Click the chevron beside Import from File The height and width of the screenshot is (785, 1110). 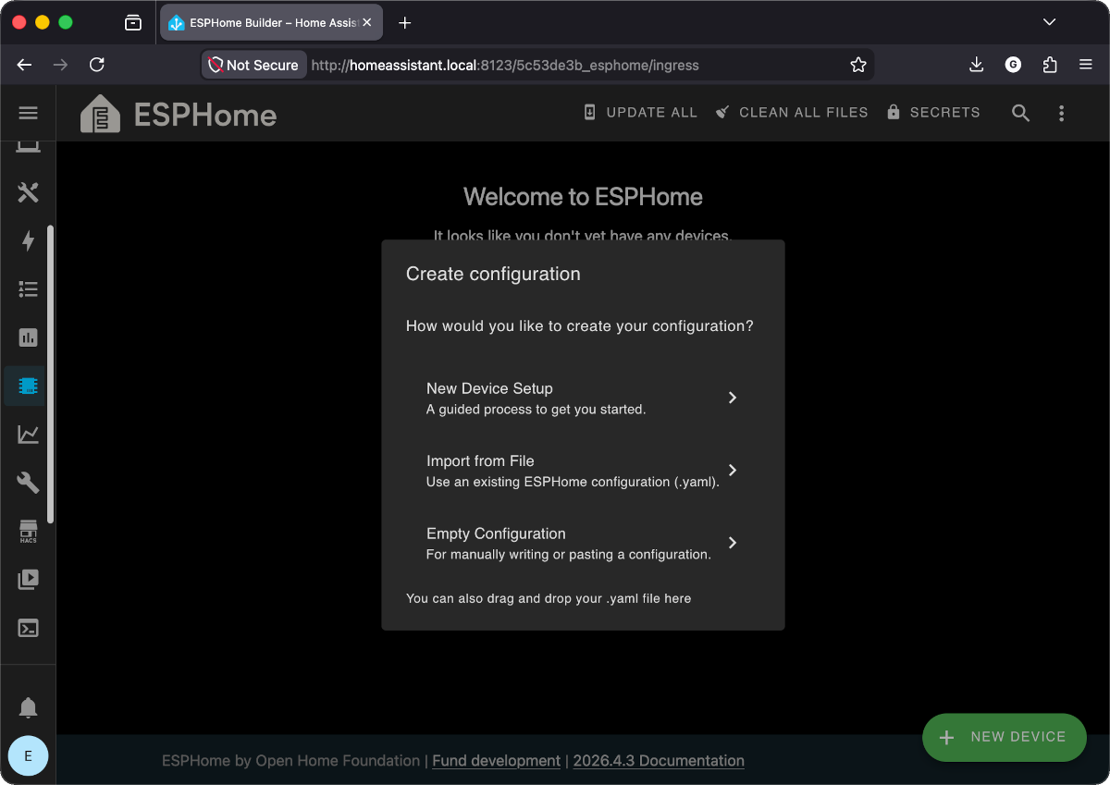[x=732, y=470]
